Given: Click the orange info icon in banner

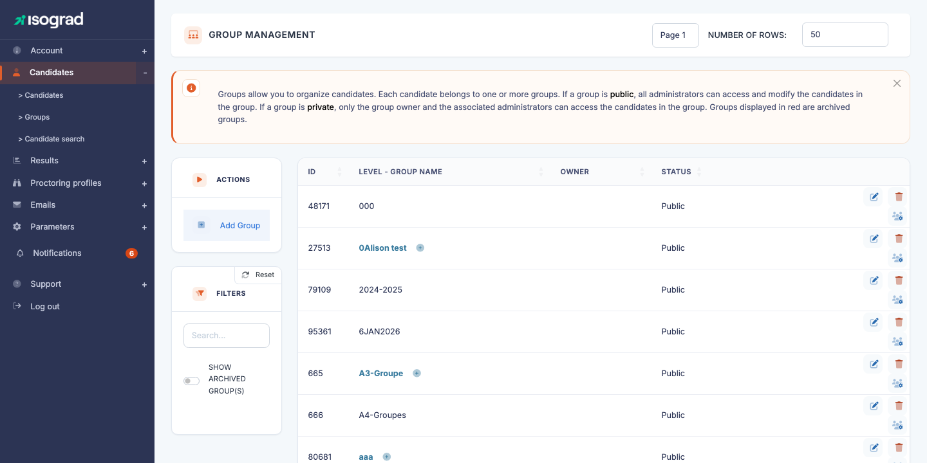Looking at the screenshot, I should [x=191, y=88].
